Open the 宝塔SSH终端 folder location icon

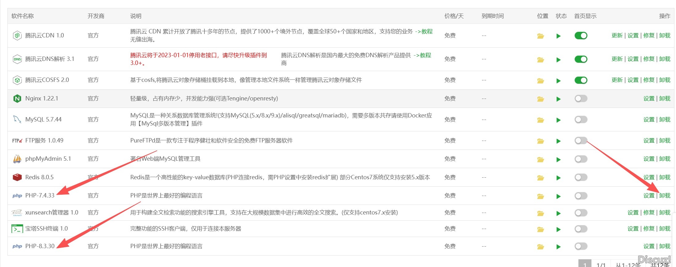click(x=540, y=229)
